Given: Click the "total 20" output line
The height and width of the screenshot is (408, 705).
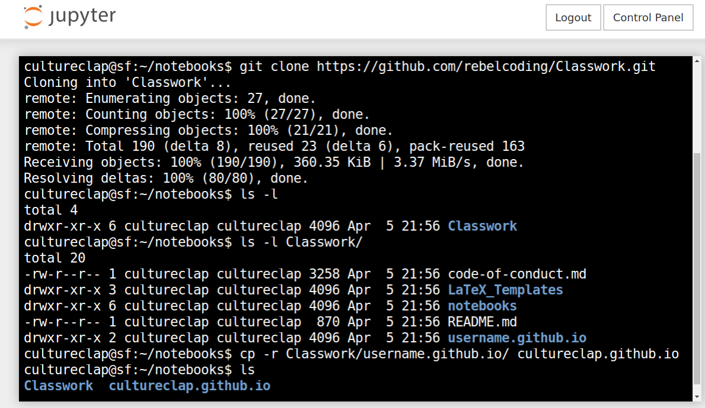Looking at the screenshot, I should 55,258.
